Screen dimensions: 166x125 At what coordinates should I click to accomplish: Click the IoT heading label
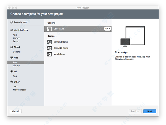pyautogui.click(x=15, y=71)
